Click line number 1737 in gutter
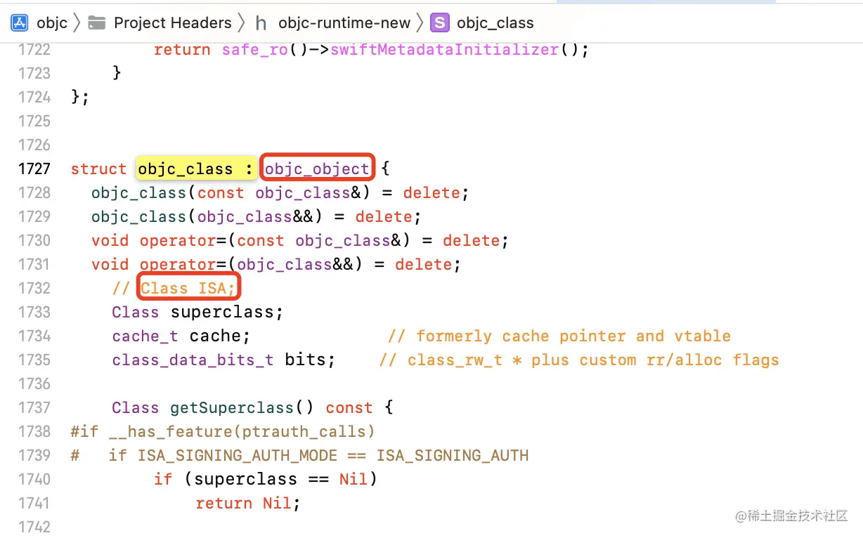 pyautogui.click(x=34, y=407)
